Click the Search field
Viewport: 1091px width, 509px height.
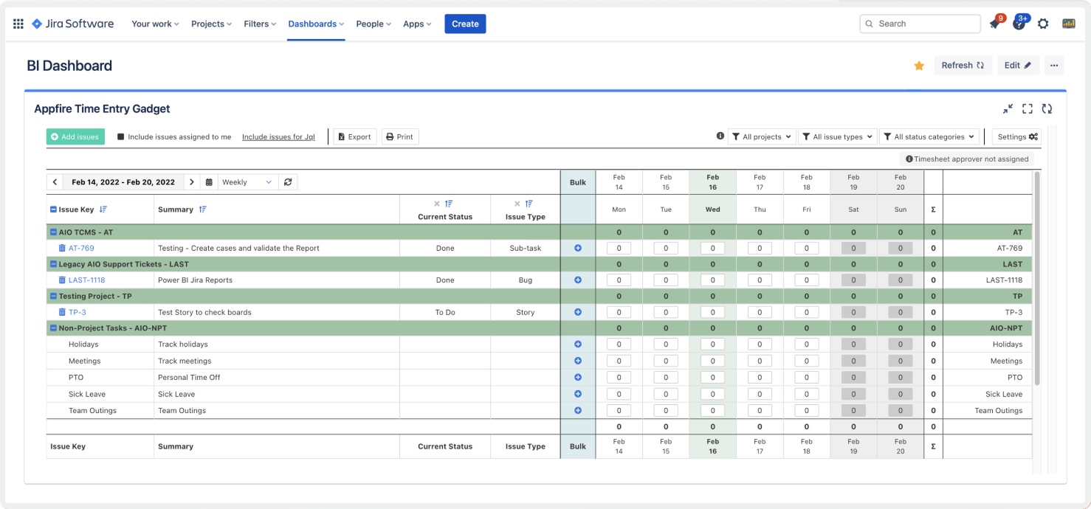click(920, 24)
